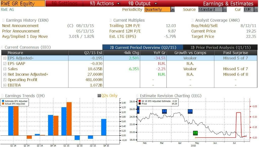
Task: Click the black Price legend square
Action: coord(140,104)
